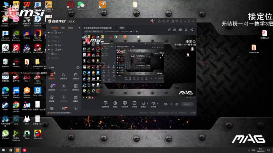Image resolution: width=273 pixels, height=153 pixels.
Task: Switch to the second scene tab
Action: pos(63,28)
